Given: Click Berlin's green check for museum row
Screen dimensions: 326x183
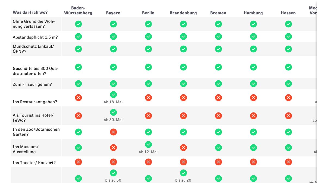Looking at the screenshot, I should point(148,144).
